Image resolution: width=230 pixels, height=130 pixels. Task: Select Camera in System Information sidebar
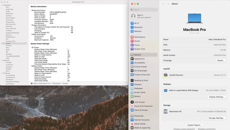[x=9, y=16]
